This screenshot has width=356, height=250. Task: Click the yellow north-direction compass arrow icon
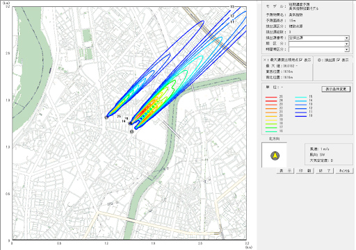(275, 156)
